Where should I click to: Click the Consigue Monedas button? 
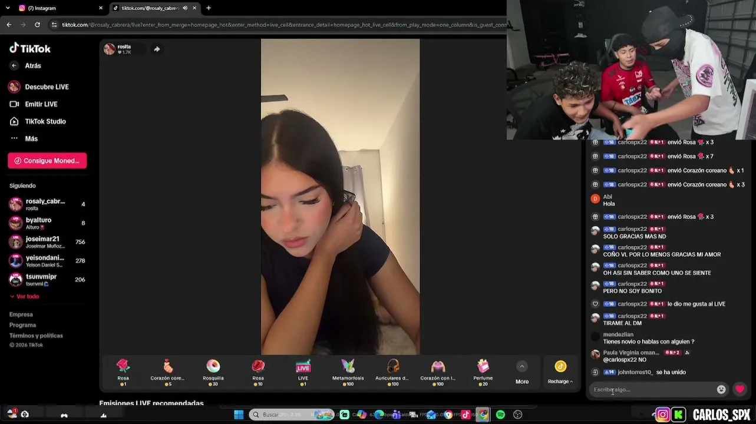pos(47,161)
